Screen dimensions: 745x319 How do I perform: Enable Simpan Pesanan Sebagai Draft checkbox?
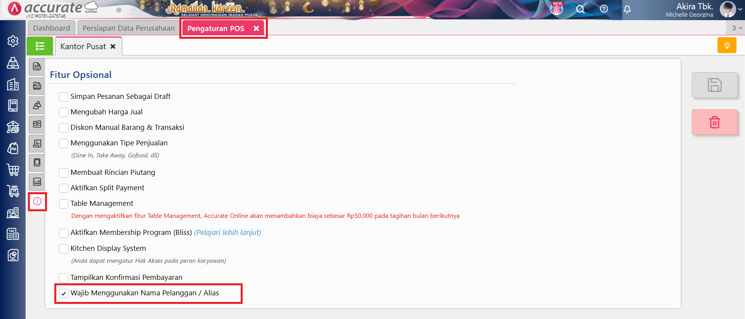[64, 97]
